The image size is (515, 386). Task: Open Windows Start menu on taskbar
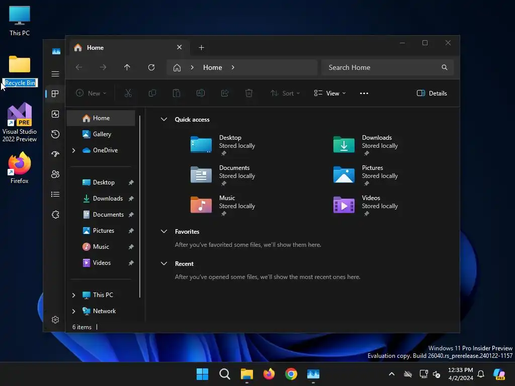[202, 374]
